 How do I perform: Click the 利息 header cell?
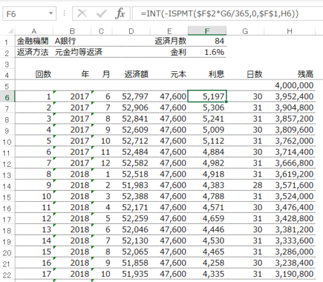pyautogui.click(x=207, y=74)
